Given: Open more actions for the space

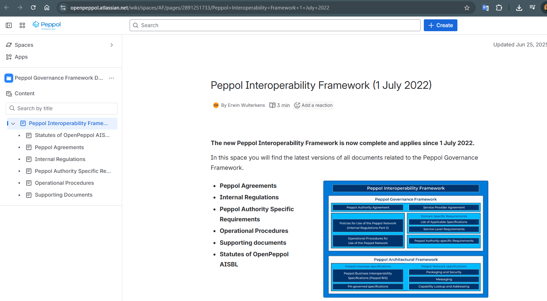Looking at the screenshot, I should point(112,78).
